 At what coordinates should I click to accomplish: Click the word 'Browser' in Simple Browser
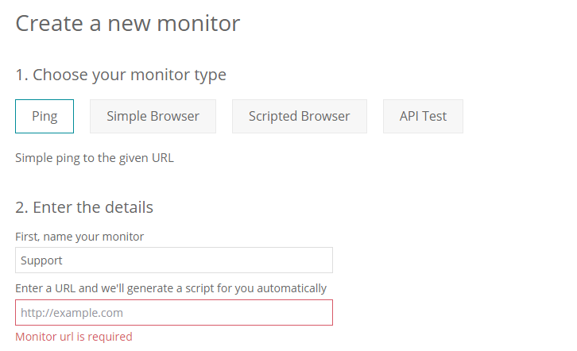pos(175,116)
